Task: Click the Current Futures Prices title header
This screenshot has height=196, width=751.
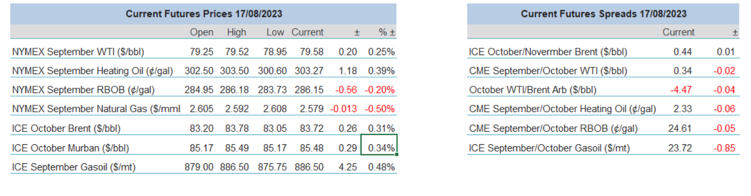Action: 203,14
